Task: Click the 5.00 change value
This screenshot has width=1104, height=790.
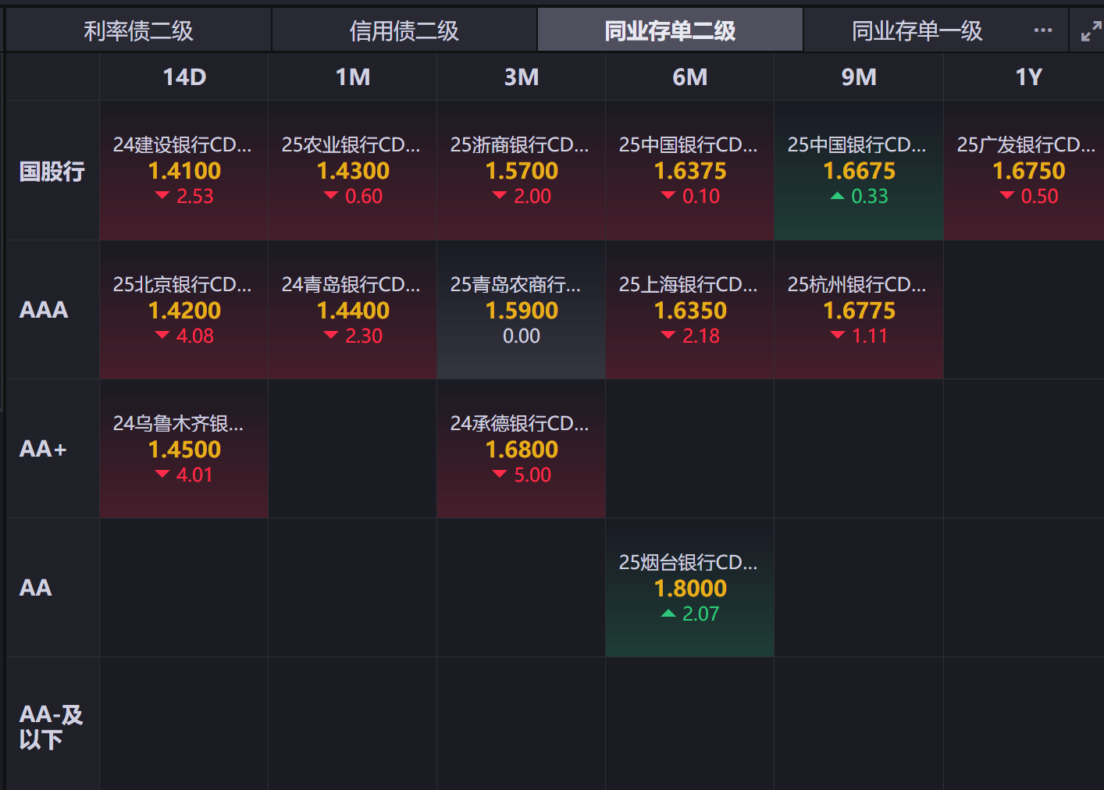Action: point(532,475)
